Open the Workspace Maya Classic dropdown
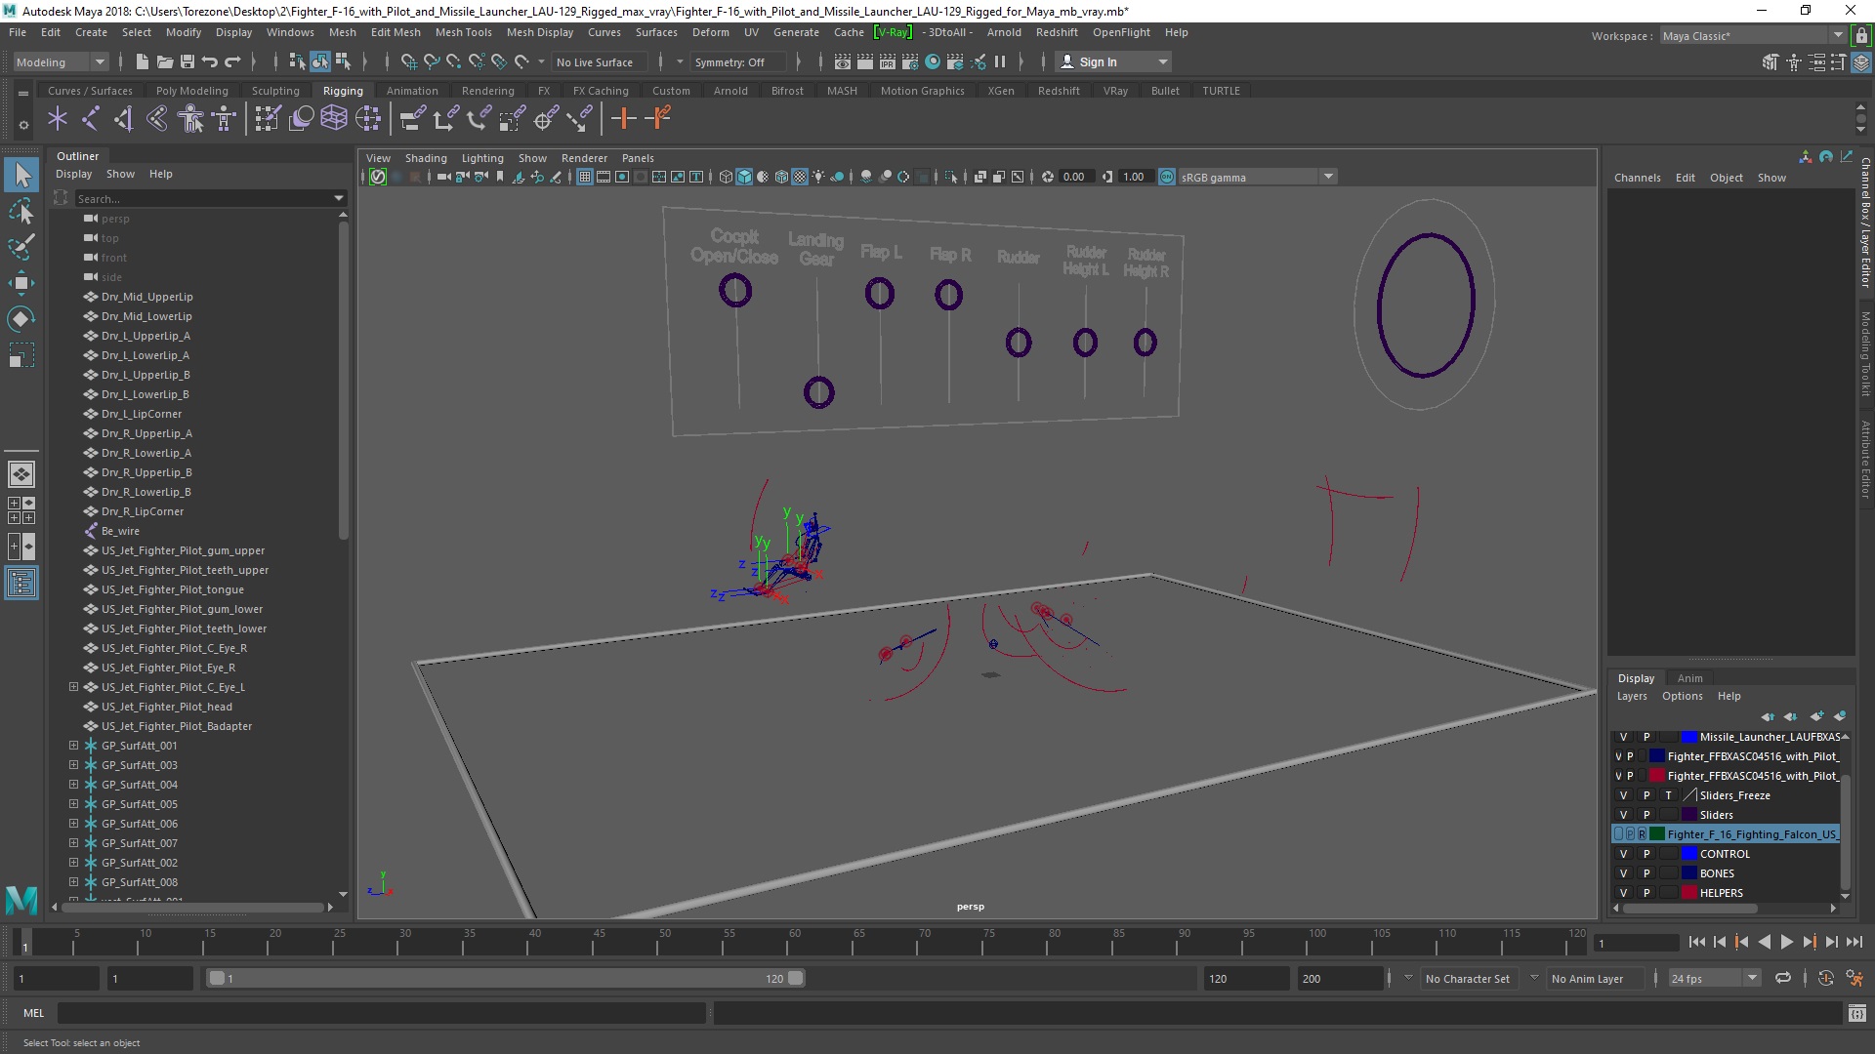 (x=1753, y=36)
